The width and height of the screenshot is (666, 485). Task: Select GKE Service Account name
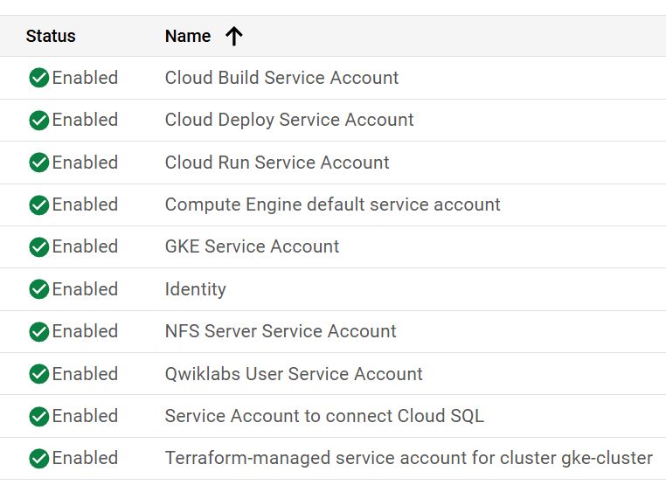click(x=252, y=246)
